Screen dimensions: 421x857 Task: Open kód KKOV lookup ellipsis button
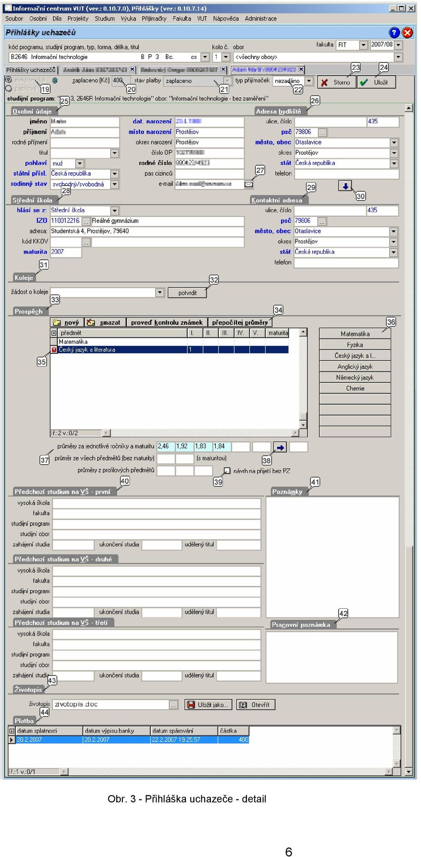(86, 242)
